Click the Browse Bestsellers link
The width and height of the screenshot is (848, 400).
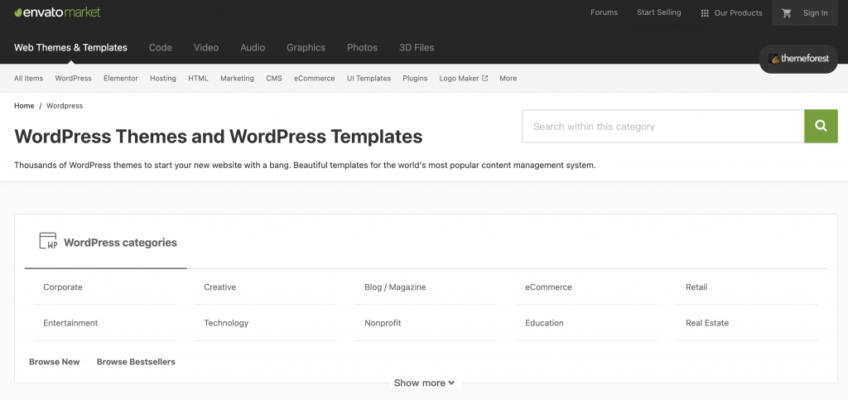136,362
